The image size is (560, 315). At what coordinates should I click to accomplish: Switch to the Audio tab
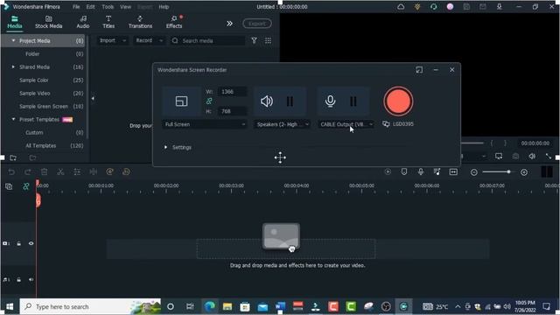(x=83, y=22)
